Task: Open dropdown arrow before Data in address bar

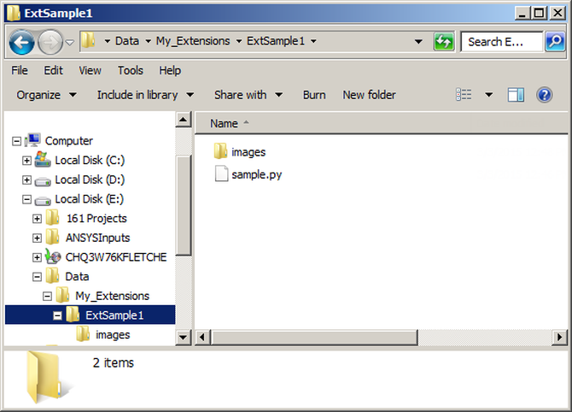Action: point(108,41)
